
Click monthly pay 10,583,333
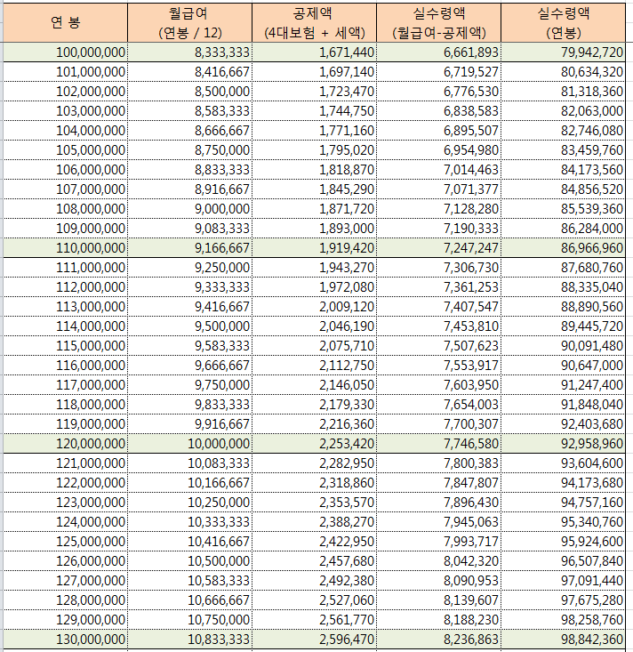tap(189, 580)
